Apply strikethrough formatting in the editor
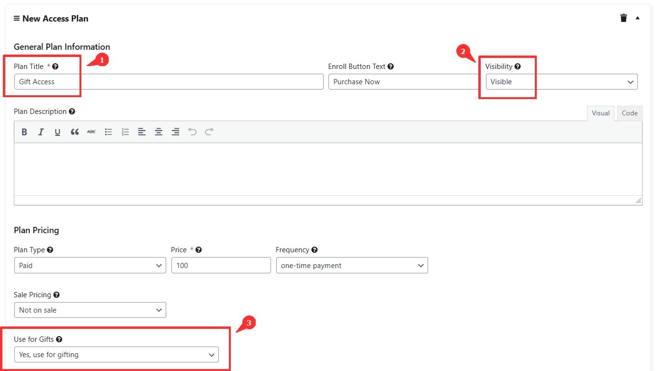This screenshot has width=656, height=371. (x=91, y=132)
